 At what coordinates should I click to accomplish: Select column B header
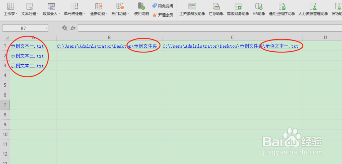109,37
